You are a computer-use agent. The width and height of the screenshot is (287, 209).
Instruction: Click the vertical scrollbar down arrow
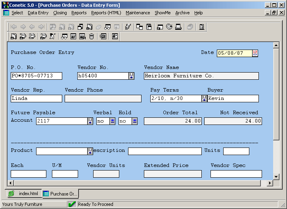276,176
